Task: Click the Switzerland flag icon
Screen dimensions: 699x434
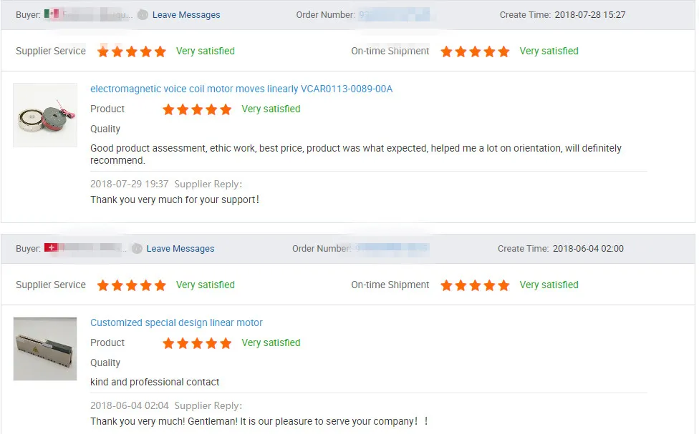Action: pyautogui.click(x=51, y=248)
